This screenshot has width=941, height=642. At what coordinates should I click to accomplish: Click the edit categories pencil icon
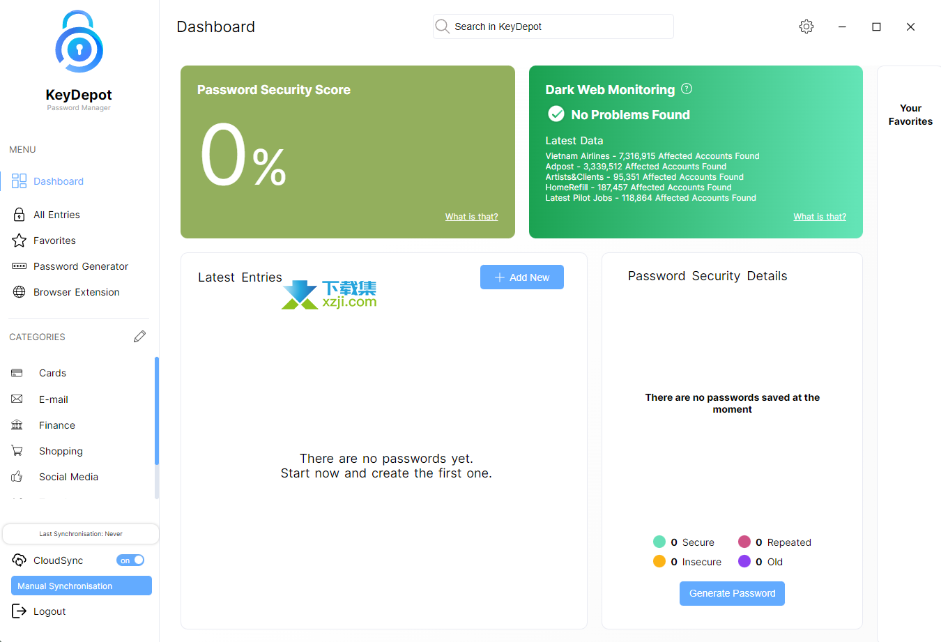pos(140,337)
